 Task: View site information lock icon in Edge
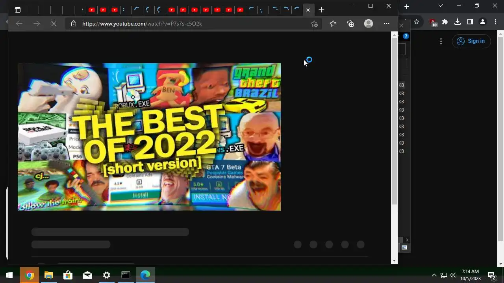click(73, 24)
